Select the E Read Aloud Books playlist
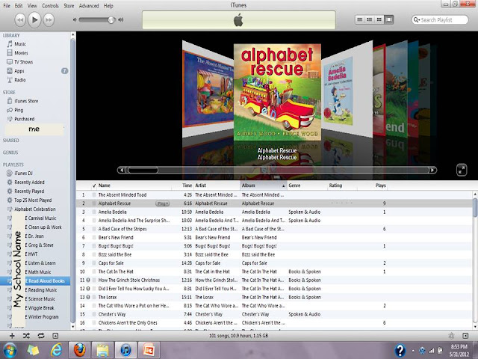This screenshot has width=478, height=359. [x=35, y=281]
